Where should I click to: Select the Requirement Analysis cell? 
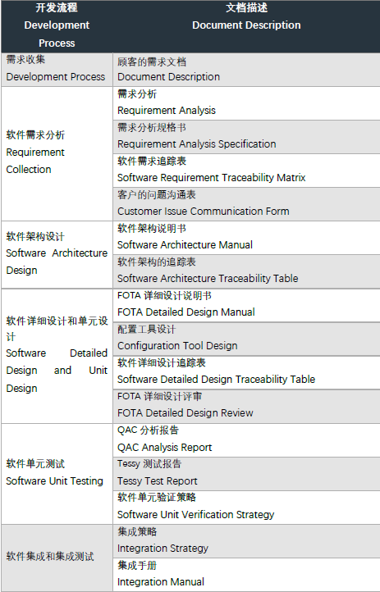[246, 103]
